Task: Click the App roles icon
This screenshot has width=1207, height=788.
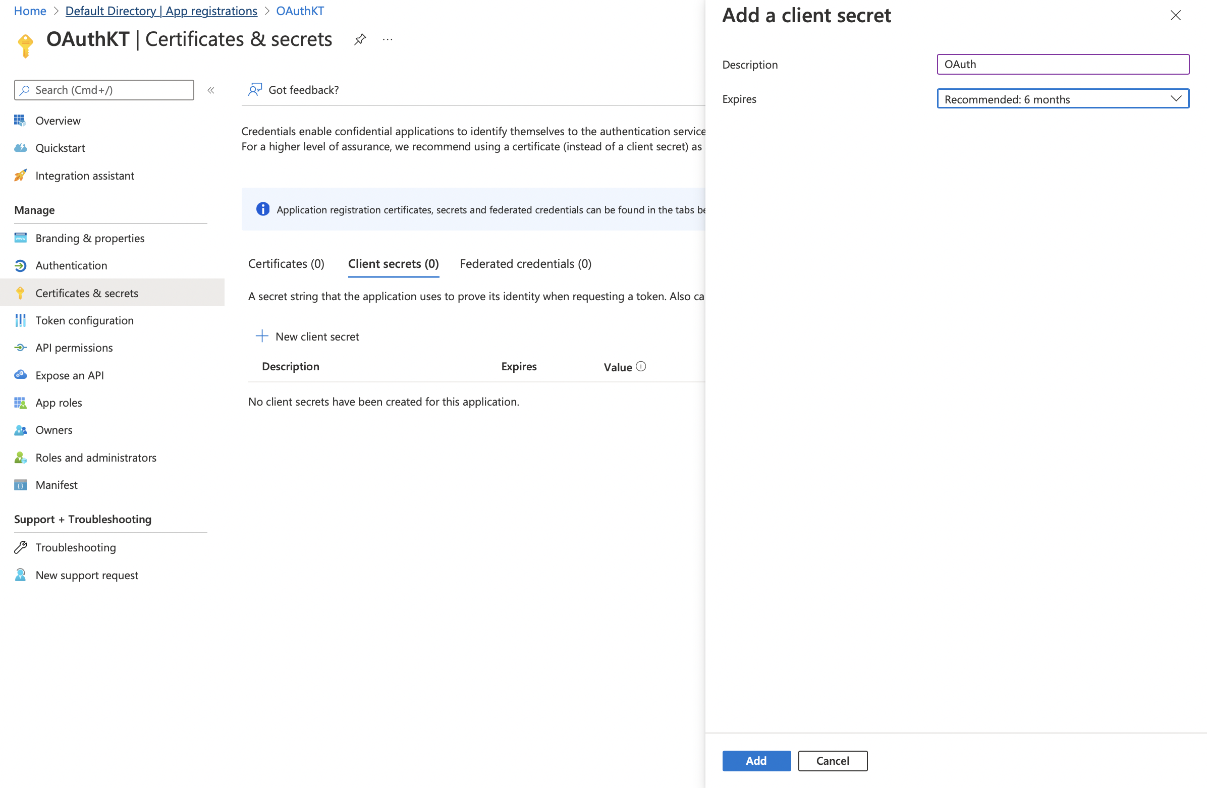Action: (x=20, y=403)
